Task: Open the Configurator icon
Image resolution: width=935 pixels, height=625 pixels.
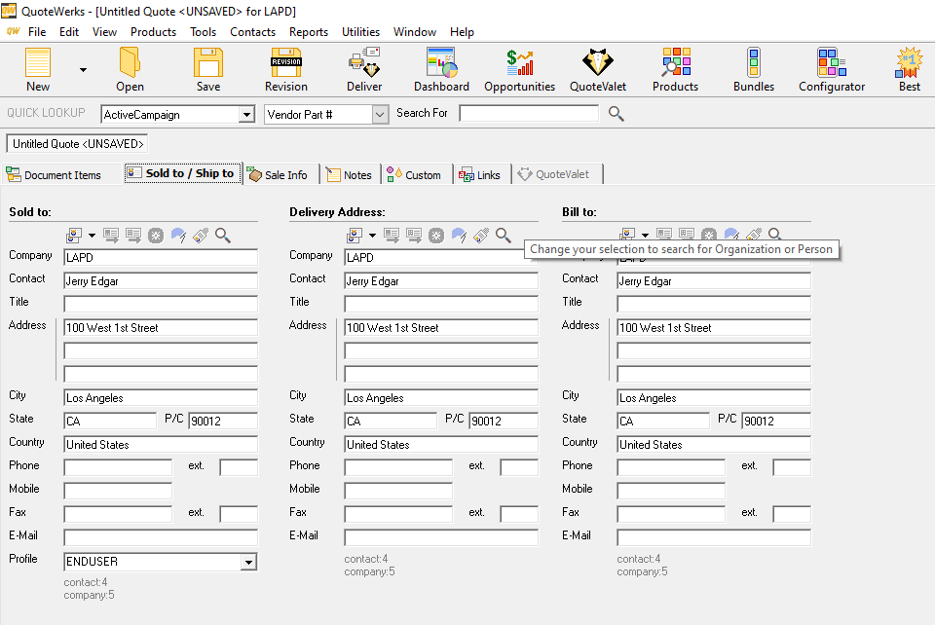Action: 831,69
